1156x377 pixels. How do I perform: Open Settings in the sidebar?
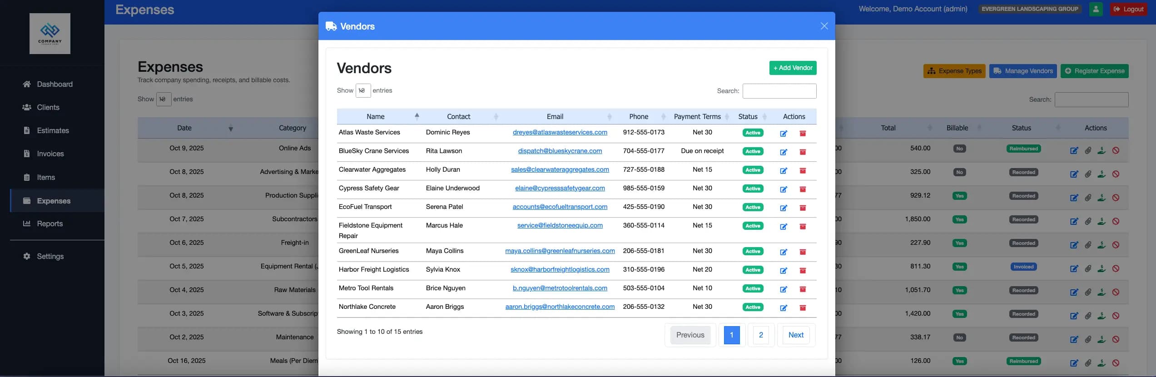[x=50, y=256]
